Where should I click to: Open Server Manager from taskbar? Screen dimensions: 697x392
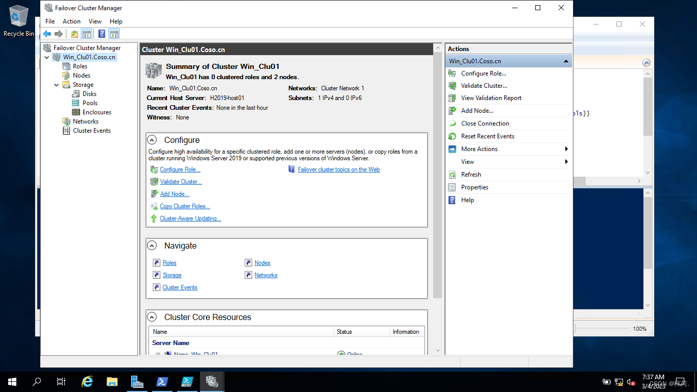(137, 382)
